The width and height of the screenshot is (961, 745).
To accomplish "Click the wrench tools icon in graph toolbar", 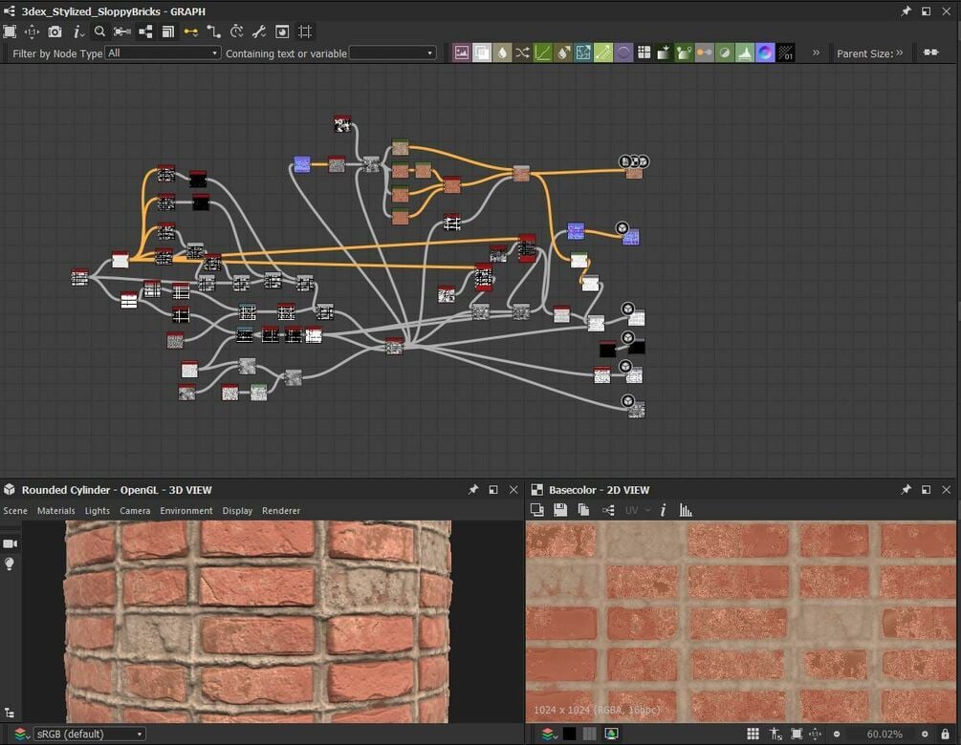I will point(259,32).
